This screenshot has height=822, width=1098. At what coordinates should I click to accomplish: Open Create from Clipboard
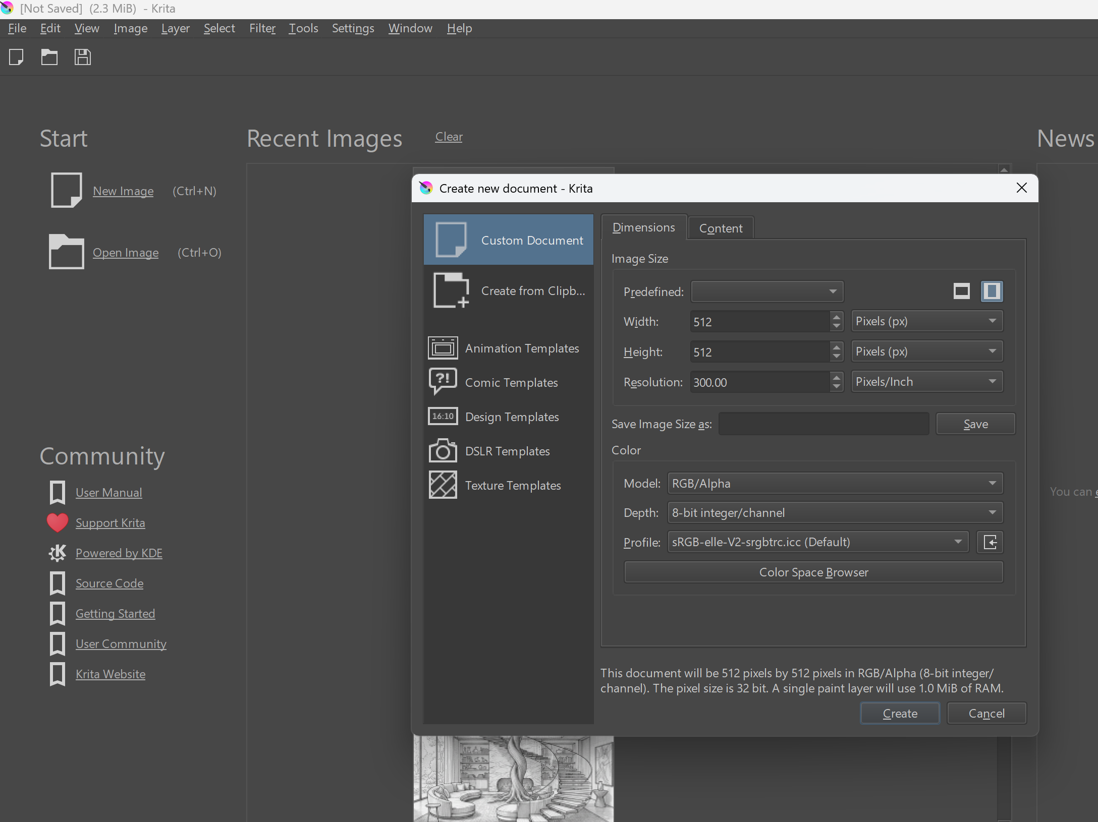(x=508, y=290)
